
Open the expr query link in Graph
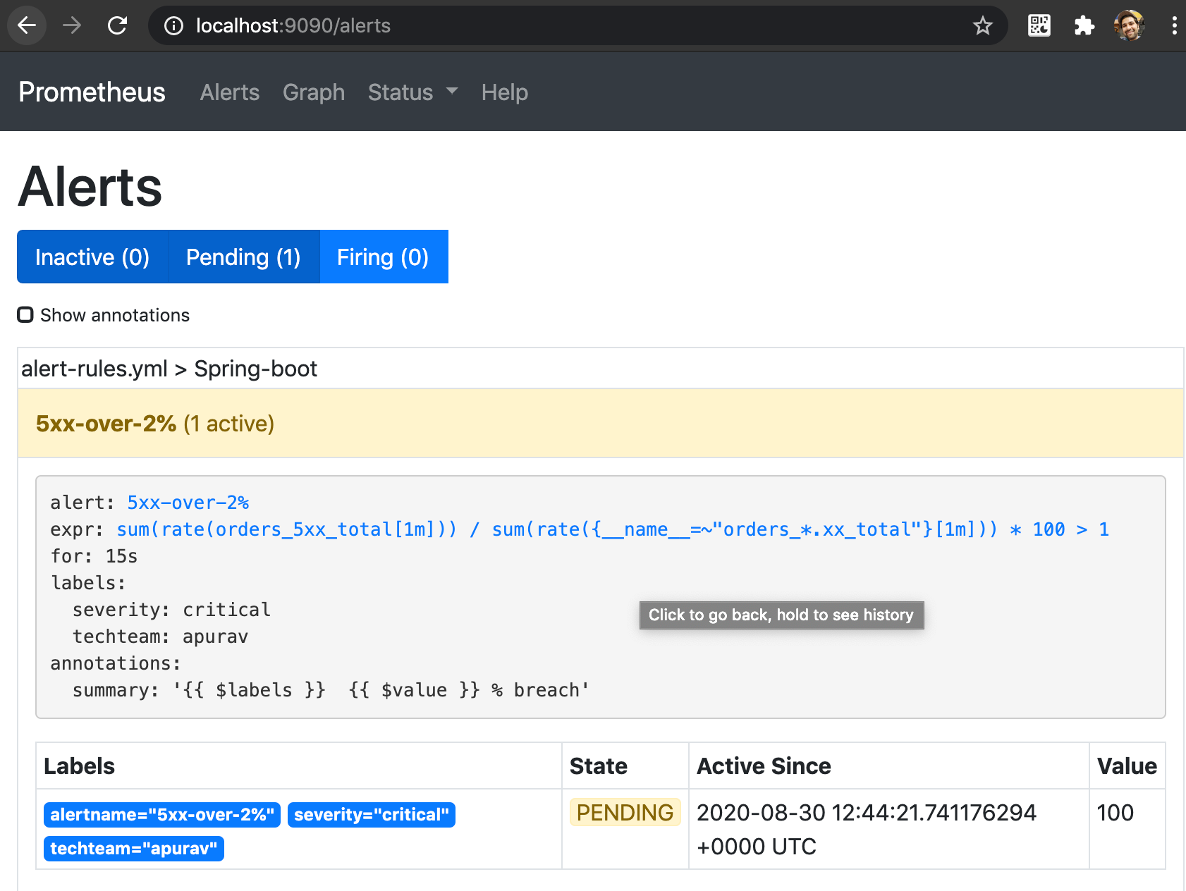click(613, 529)
